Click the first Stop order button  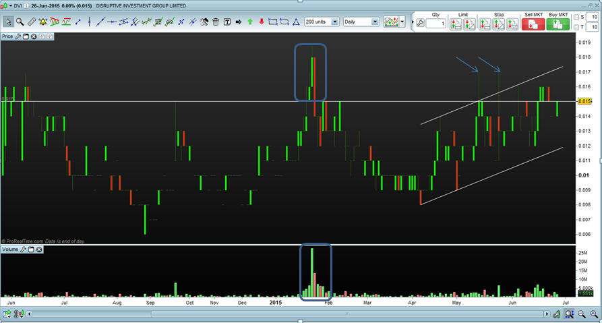485,24
